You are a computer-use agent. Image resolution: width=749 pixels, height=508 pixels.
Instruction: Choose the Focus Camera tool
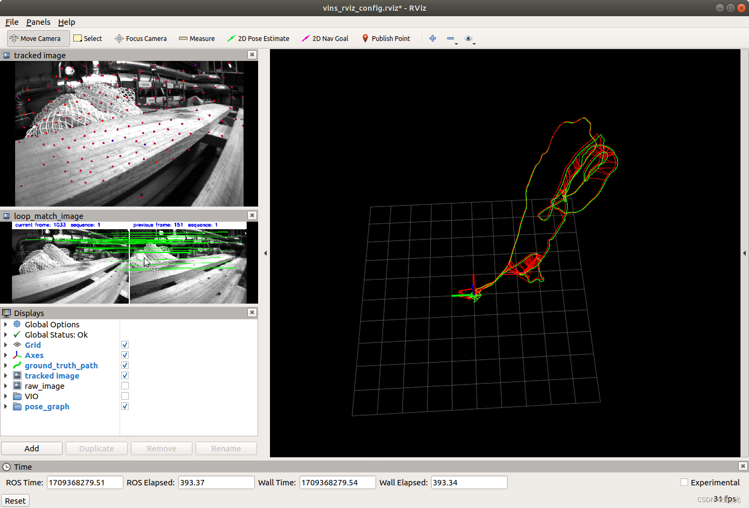click(141, 38)
